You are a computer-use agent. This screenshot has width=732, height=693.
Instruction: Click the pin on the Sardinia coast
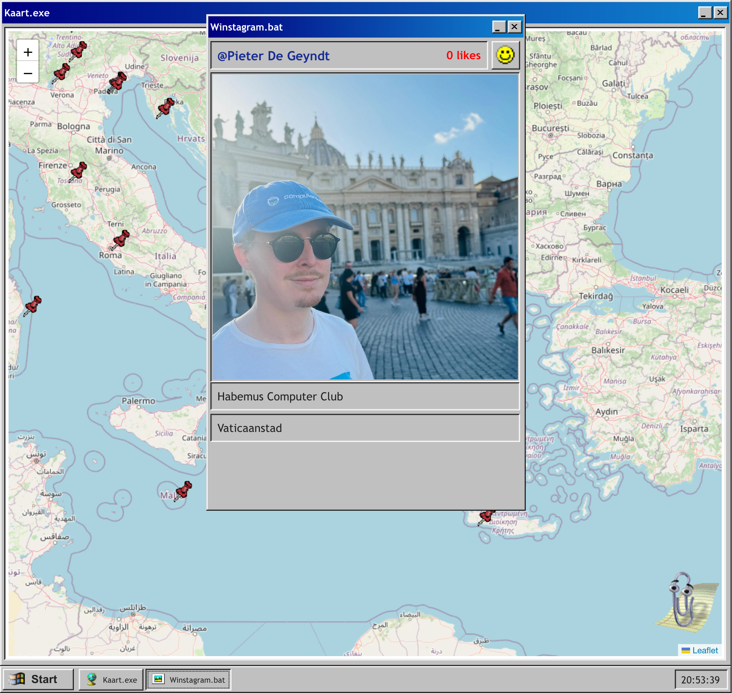(x=33, y=305)
